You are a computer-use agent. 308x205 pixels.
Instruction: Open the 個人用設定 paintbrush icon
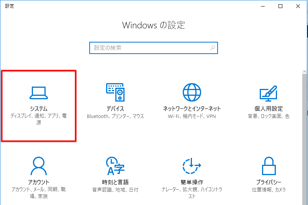tap(268, 93)
